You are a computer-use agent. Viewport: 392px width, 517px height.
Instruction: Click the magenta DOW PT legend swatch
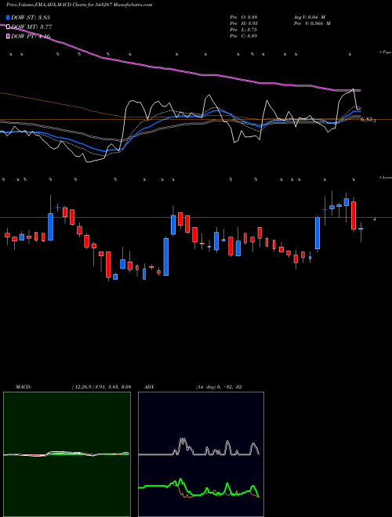(x=8, y=36)
